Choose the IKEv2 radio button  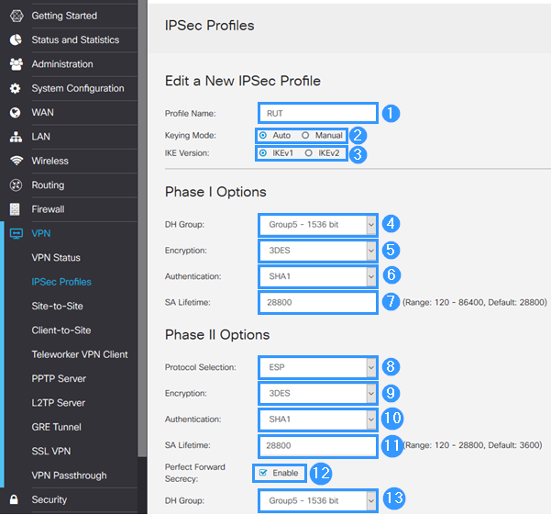click(x=309, y=153)
